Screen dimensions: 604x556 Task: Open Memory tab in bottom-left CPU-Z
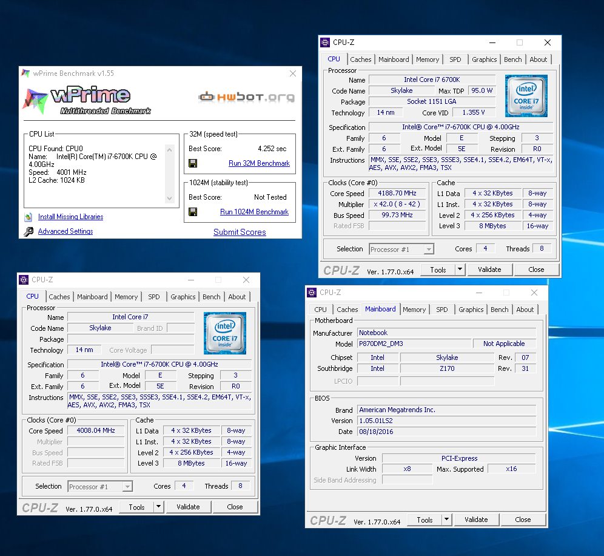tap(126, 297)
